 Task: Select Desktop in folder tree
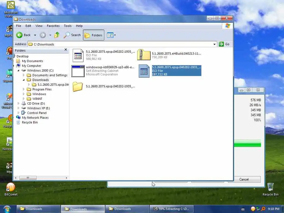pos(22,56)
